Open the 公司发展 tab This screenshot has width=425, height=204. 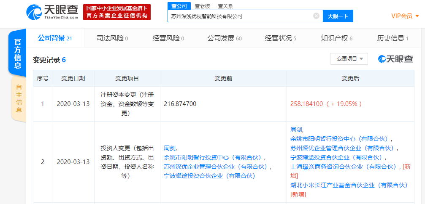point(224,38)
